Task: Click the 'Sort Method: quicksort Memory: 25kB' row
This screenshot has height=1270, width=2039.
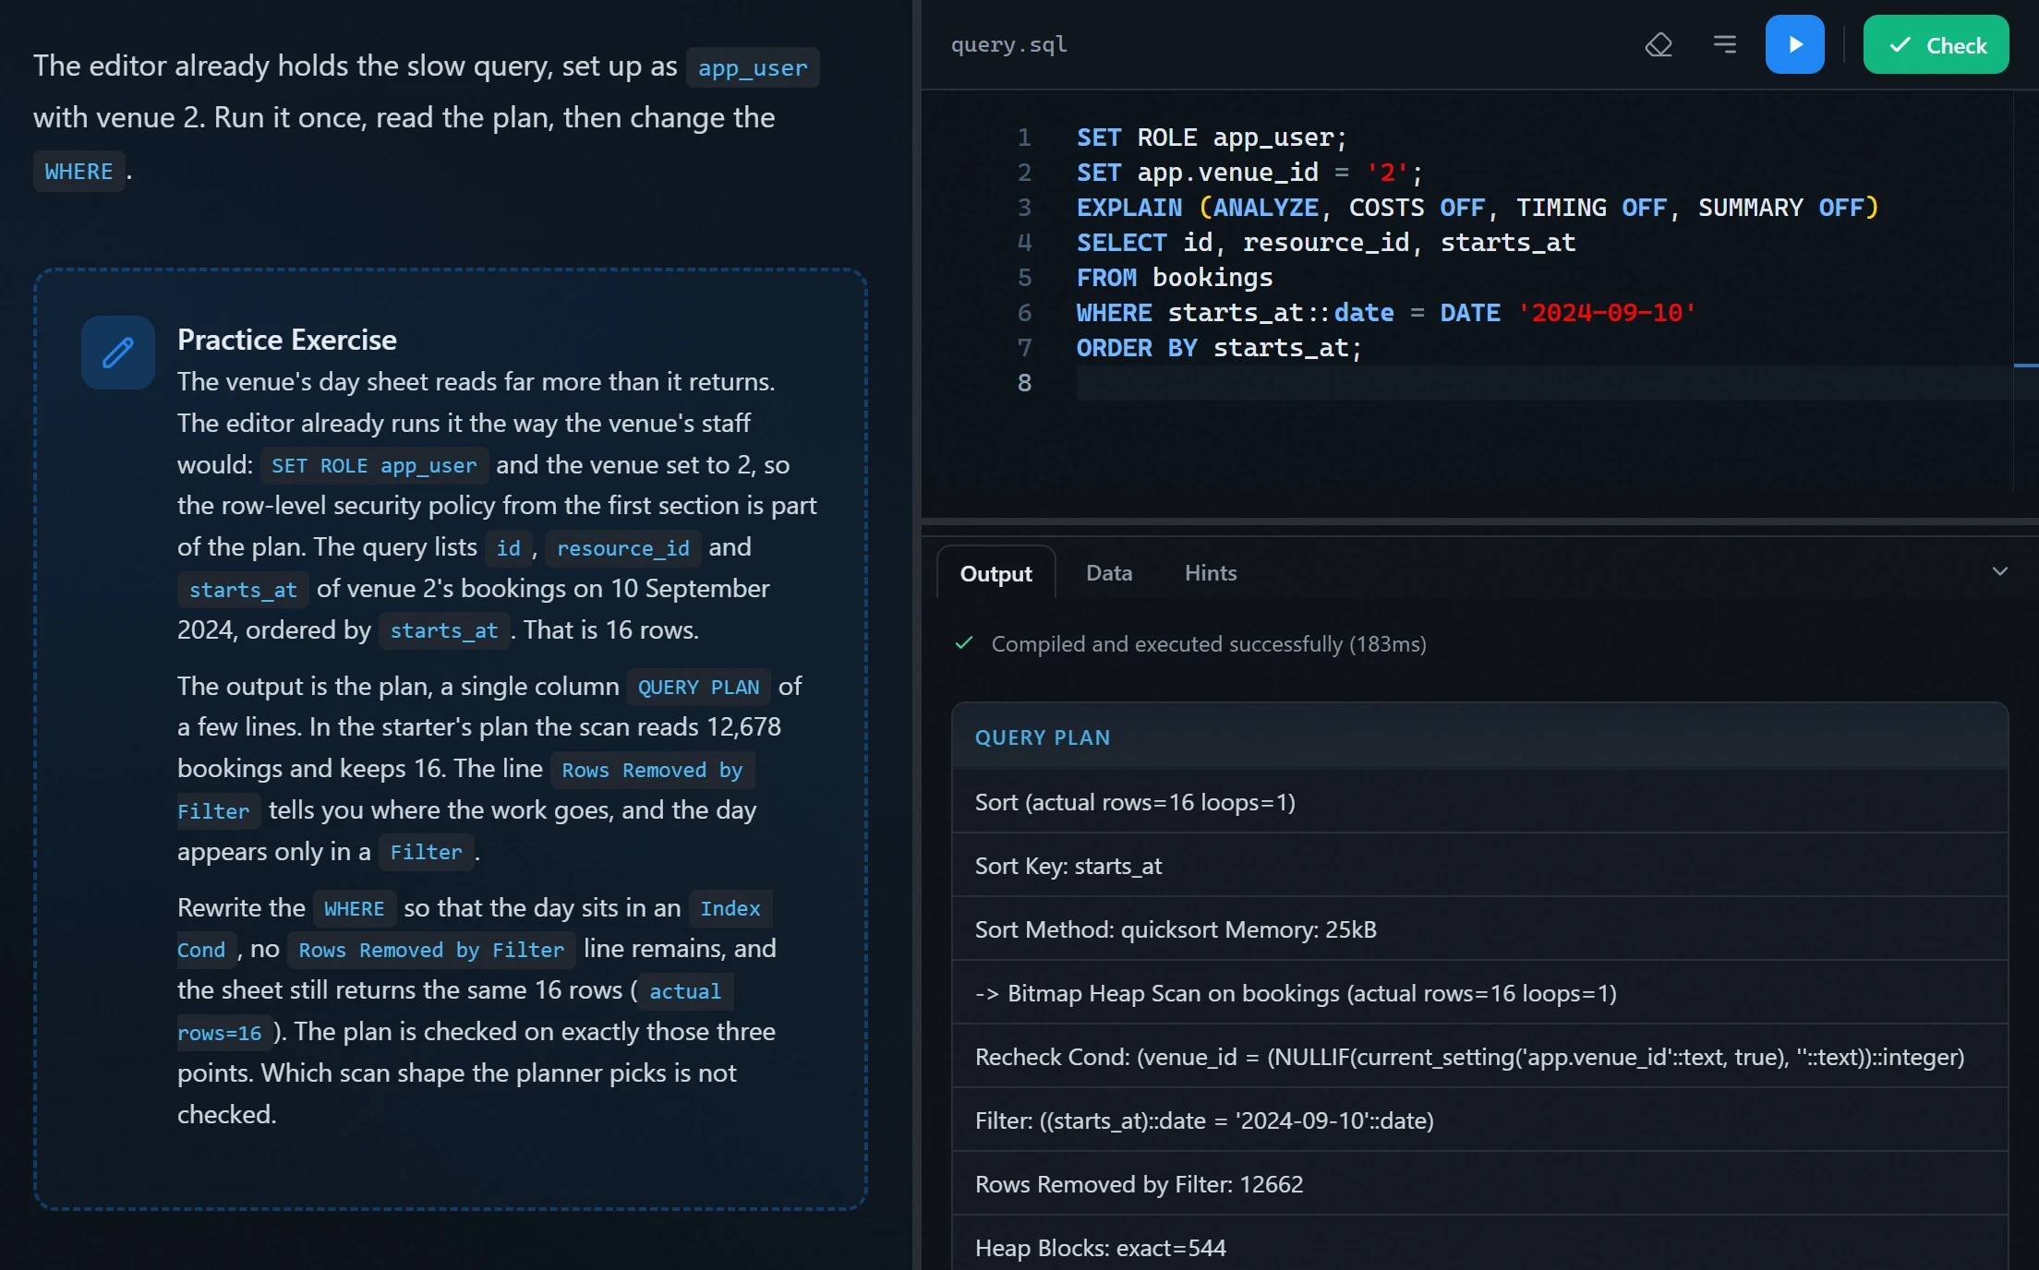Action: tap(1480, 929)
